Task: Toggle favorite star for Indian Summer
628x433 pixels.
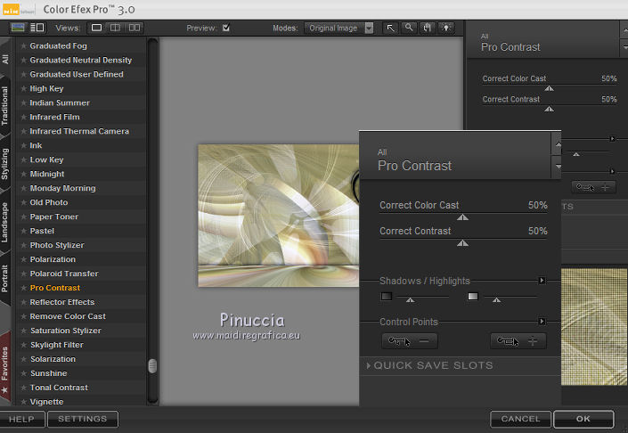Action: click(x=24, y=102)
